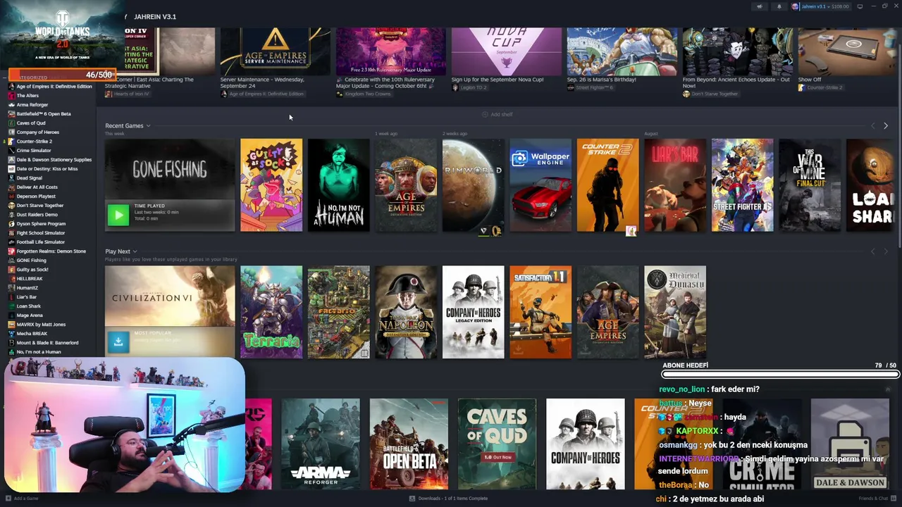The height and width of the screenshot is (507, 902).
Task: Click Add shelf
Action: pos(498,114)
